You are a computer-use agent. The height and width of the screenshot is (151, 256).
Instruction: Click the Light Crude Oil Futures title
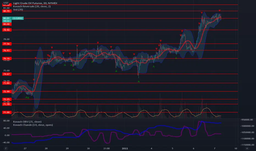[35, 3]
